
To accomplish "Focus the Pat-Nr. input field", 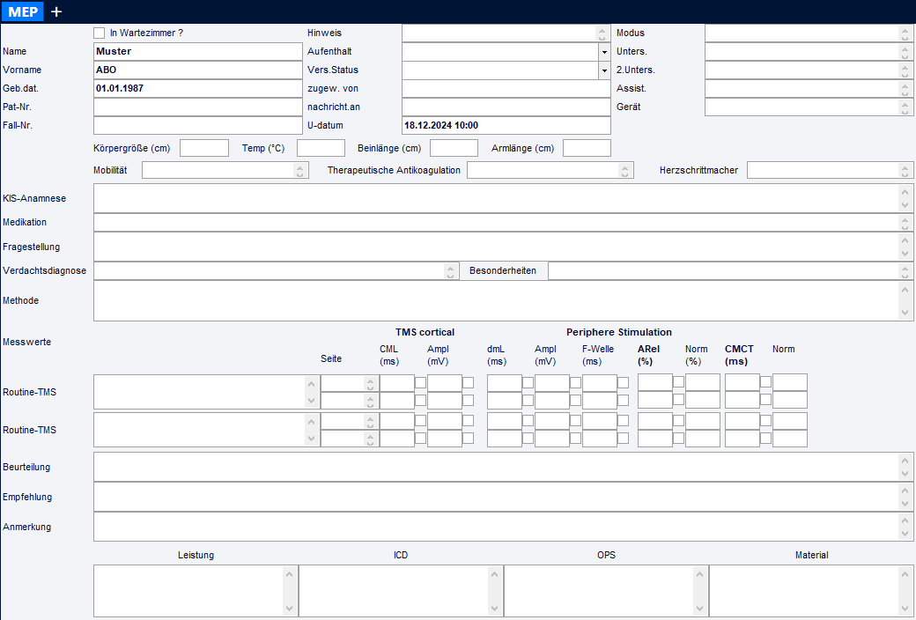I will click(x=198, y=107).
